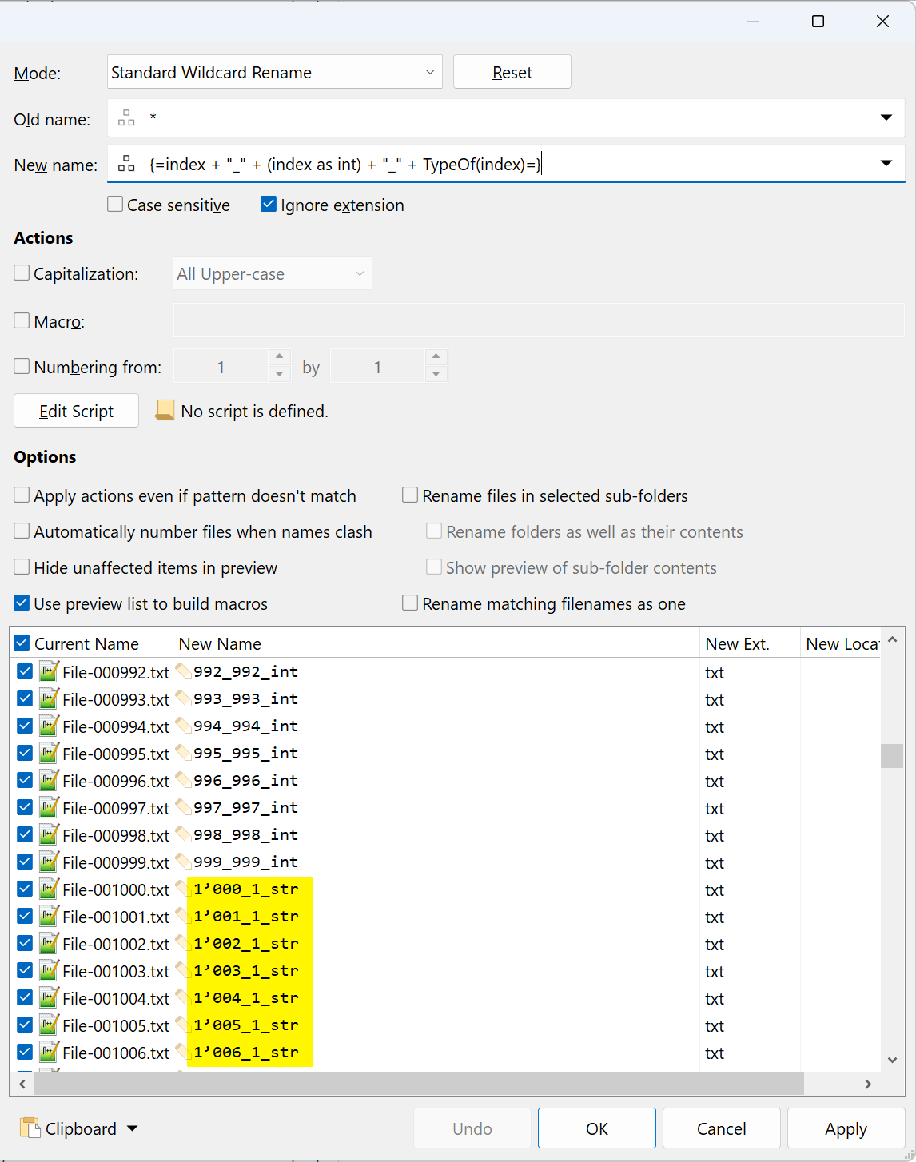
Task: Click the file icon of File-000992.txt
Action: (49, 672)
